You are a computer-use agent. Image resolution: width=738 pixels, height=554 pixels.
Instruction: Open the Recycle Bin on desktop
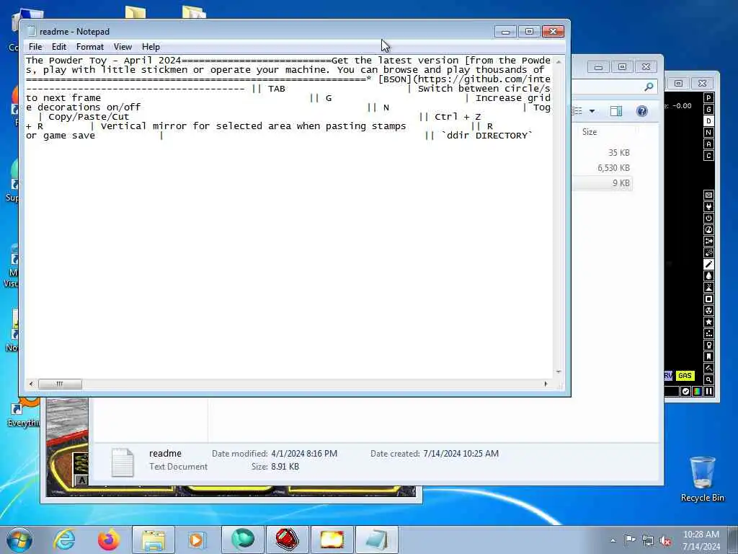click(702, 479)
